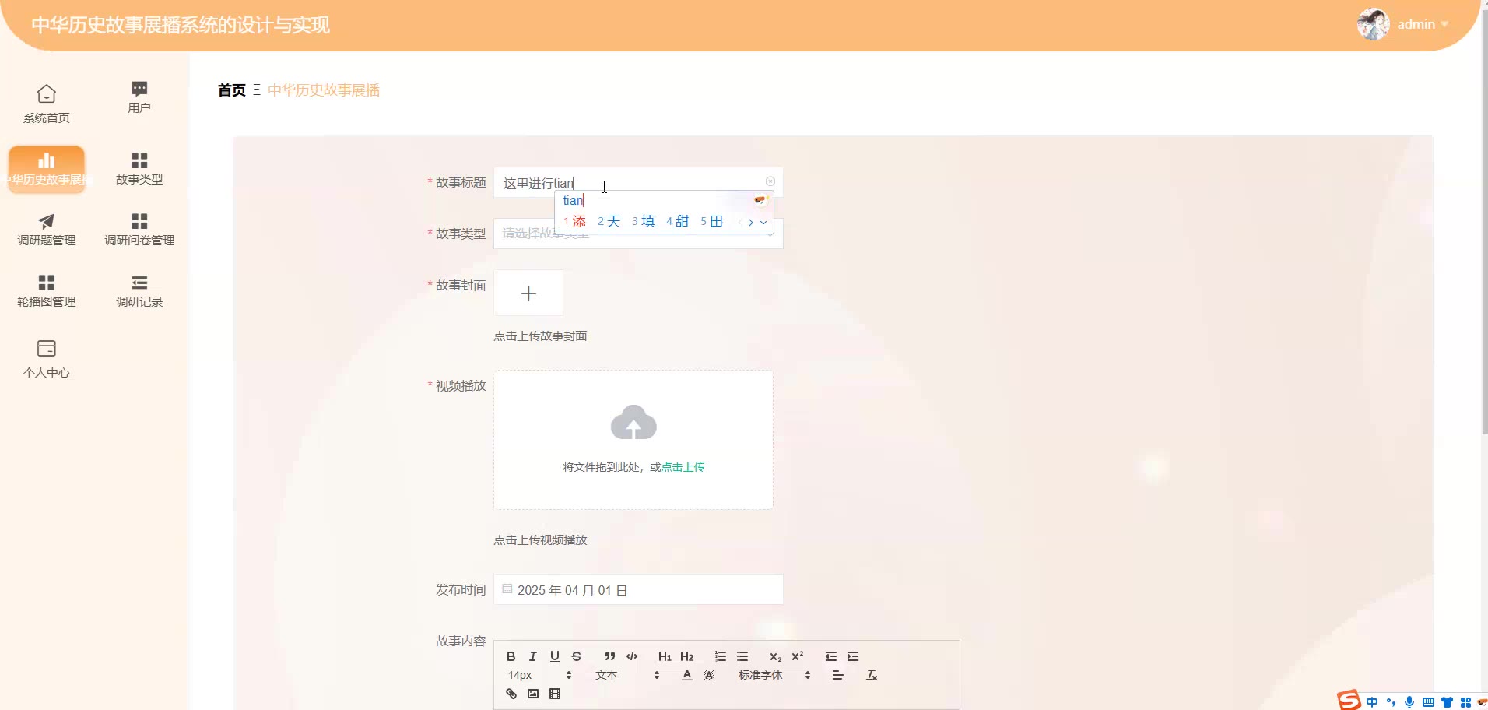
Task: Insert a video into story content
Action: coord(555,694)
